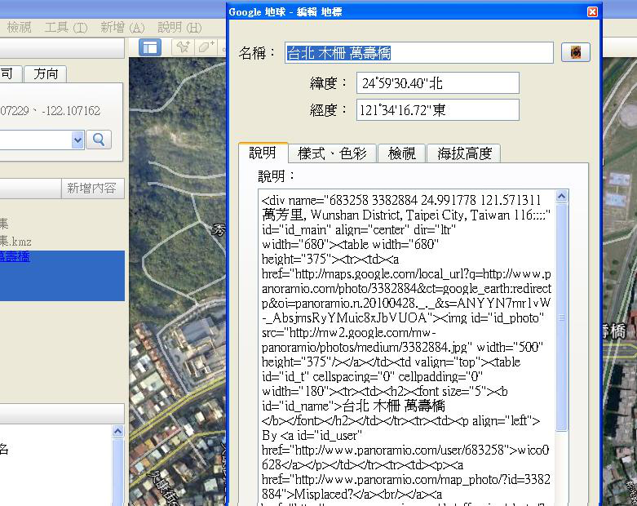Select the highlighted 萬壽橋 placemark link
The height and width of the screenshot is (506, 637).
coord(15,257)
